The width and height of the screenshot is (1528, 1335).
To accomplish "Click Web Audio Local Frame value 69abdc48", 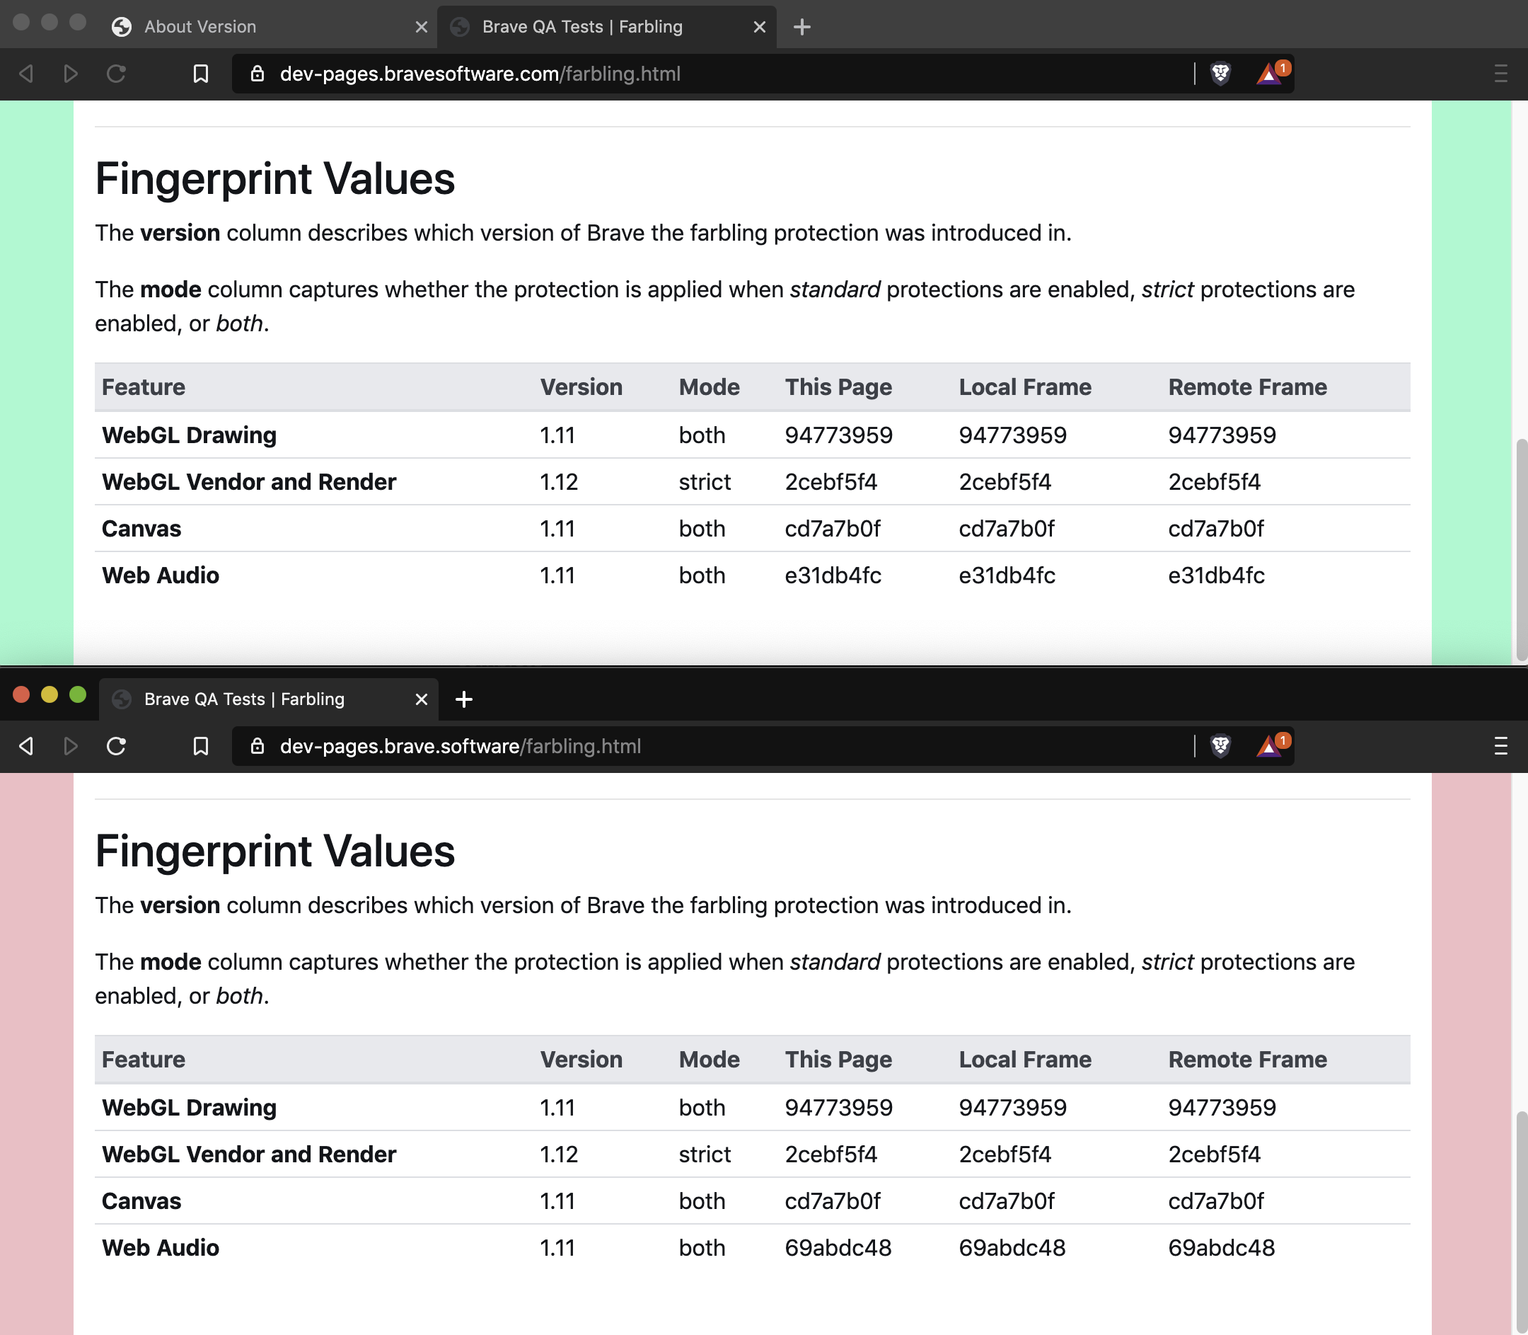I will (x=1012, y=1248).
